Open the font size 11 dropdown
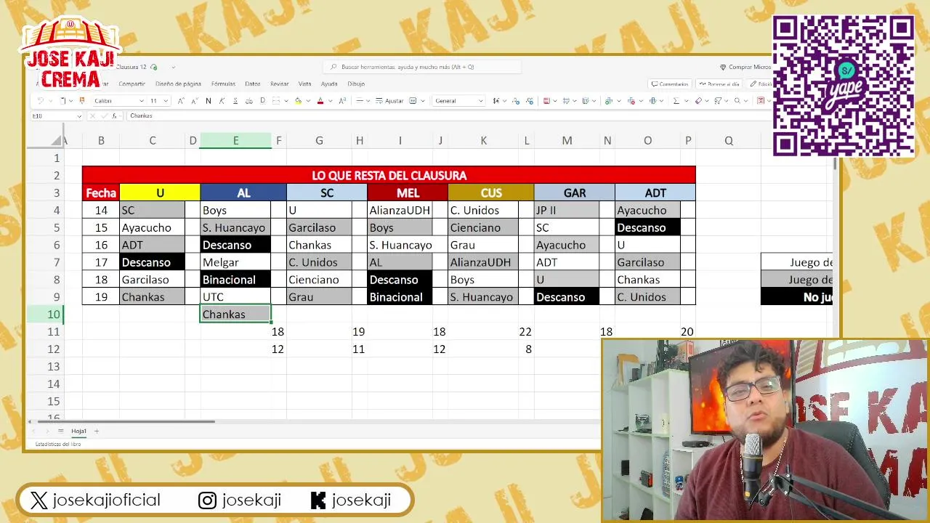Viewport: 930px width, 523px height. (165, 101)
